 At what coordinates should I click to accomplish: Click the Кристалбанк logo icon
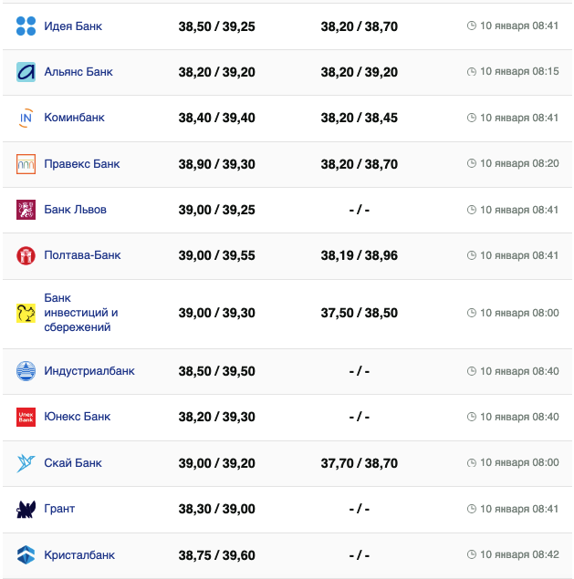tap(26, 555)
